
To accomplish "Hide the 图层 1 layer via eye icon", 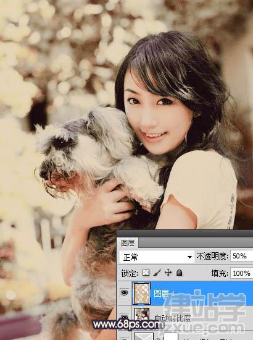I will click(124, 293).
